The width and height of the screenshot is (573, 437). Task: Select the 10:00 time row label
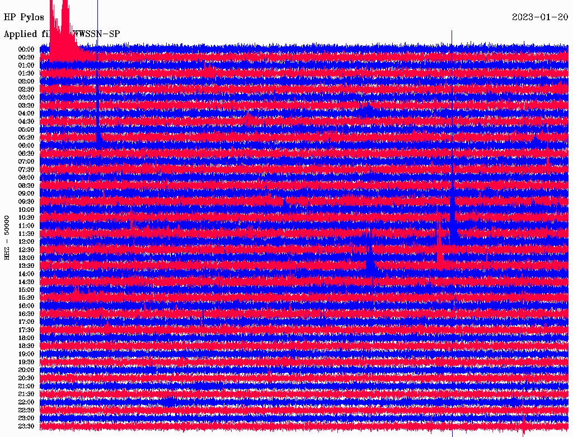pos(26,210)
